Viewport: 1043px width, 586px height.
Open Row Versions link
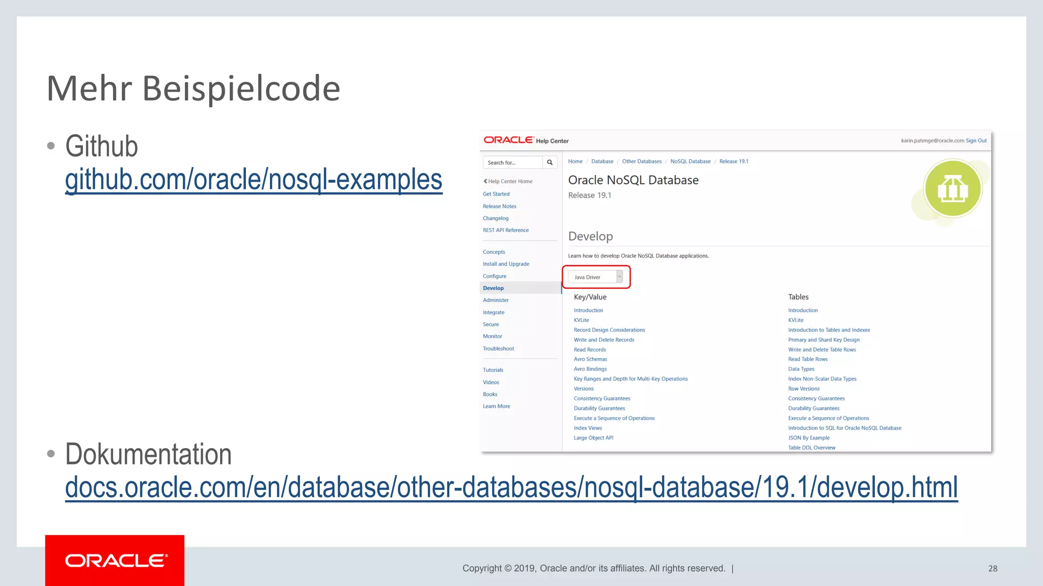[x=804, y=389]
